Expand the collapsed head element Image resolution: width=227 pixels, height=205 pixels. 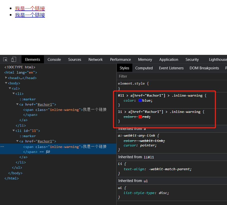(x=6, y=78)
